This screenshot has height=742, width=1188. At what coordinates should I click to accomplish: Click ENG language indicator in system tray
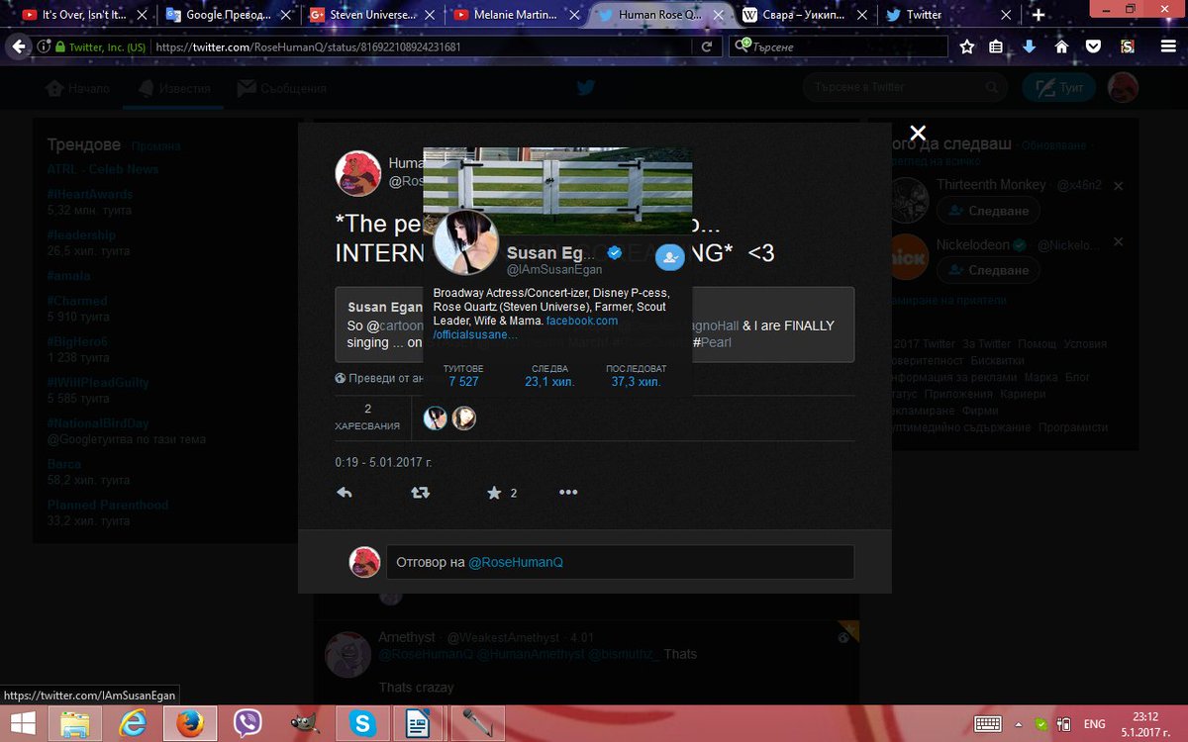[1096, 723]
